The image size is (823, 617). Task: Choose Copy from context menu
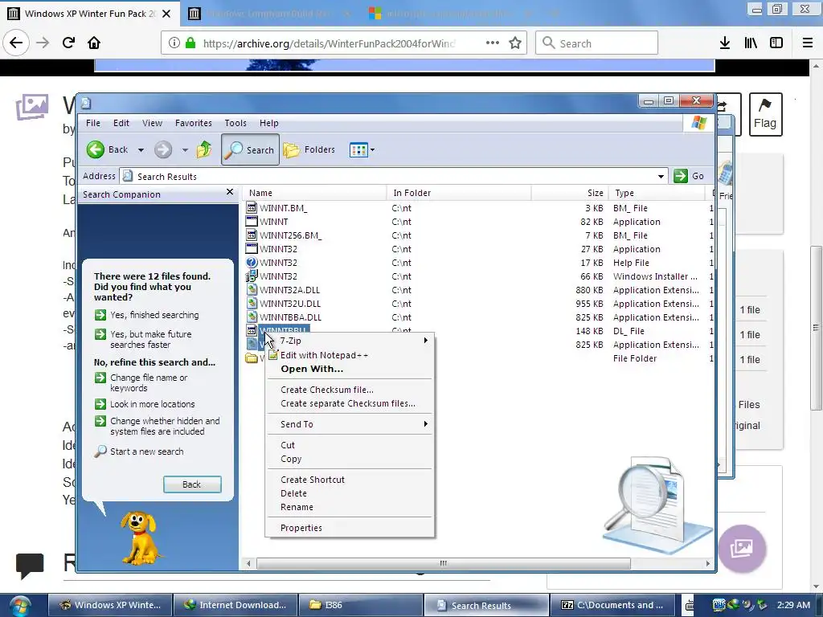pos(349,459)
